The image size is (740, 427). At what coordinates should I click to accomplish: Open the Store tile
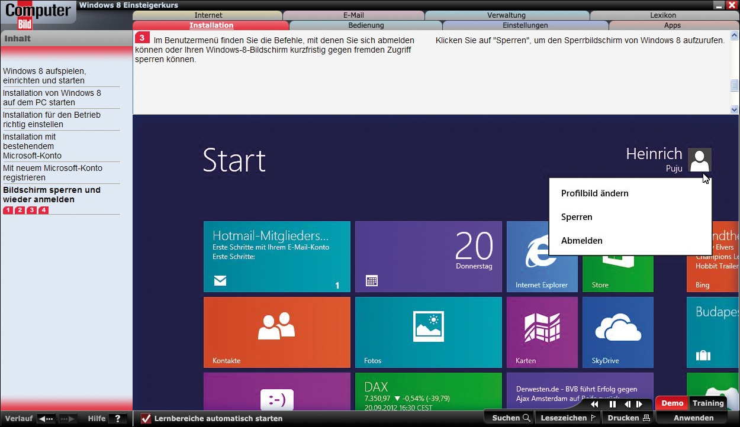pos(618,274)
